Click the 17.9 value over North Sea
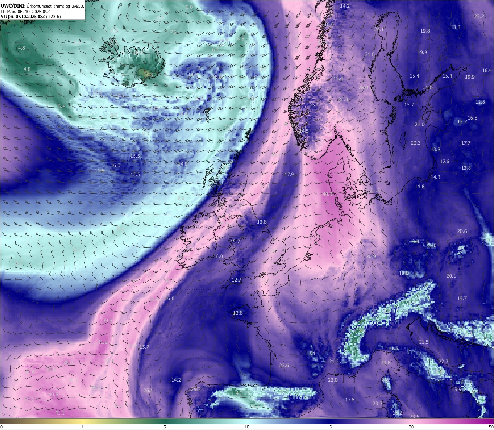 click(x=289, y=174)
